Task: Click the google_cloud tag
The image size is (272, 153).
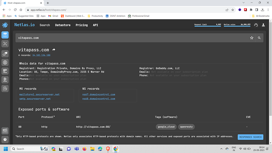Action: click(x=166, y=127)
